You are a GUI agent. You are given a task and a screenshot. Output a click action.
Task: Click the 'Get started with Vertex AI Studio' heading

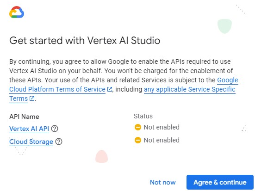[85, 40]
